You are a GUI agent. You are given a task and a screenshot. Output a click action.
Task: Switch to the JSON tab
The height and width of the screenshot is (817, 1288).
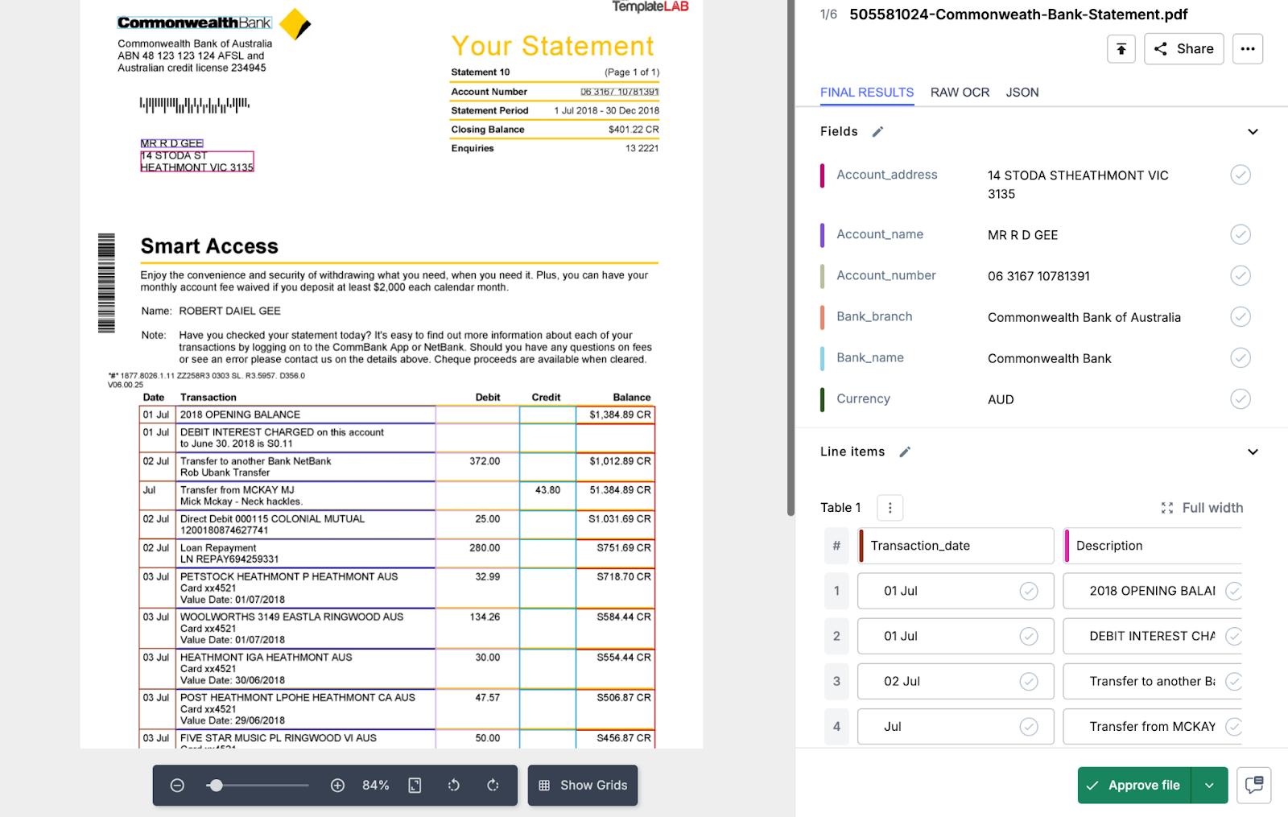point(1022,92)
